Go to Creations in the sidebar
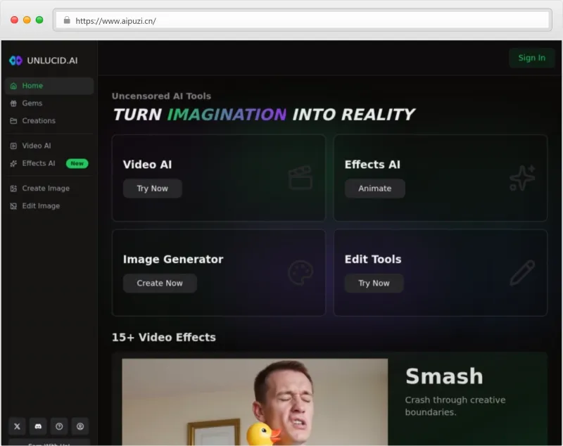 point(38,121)
